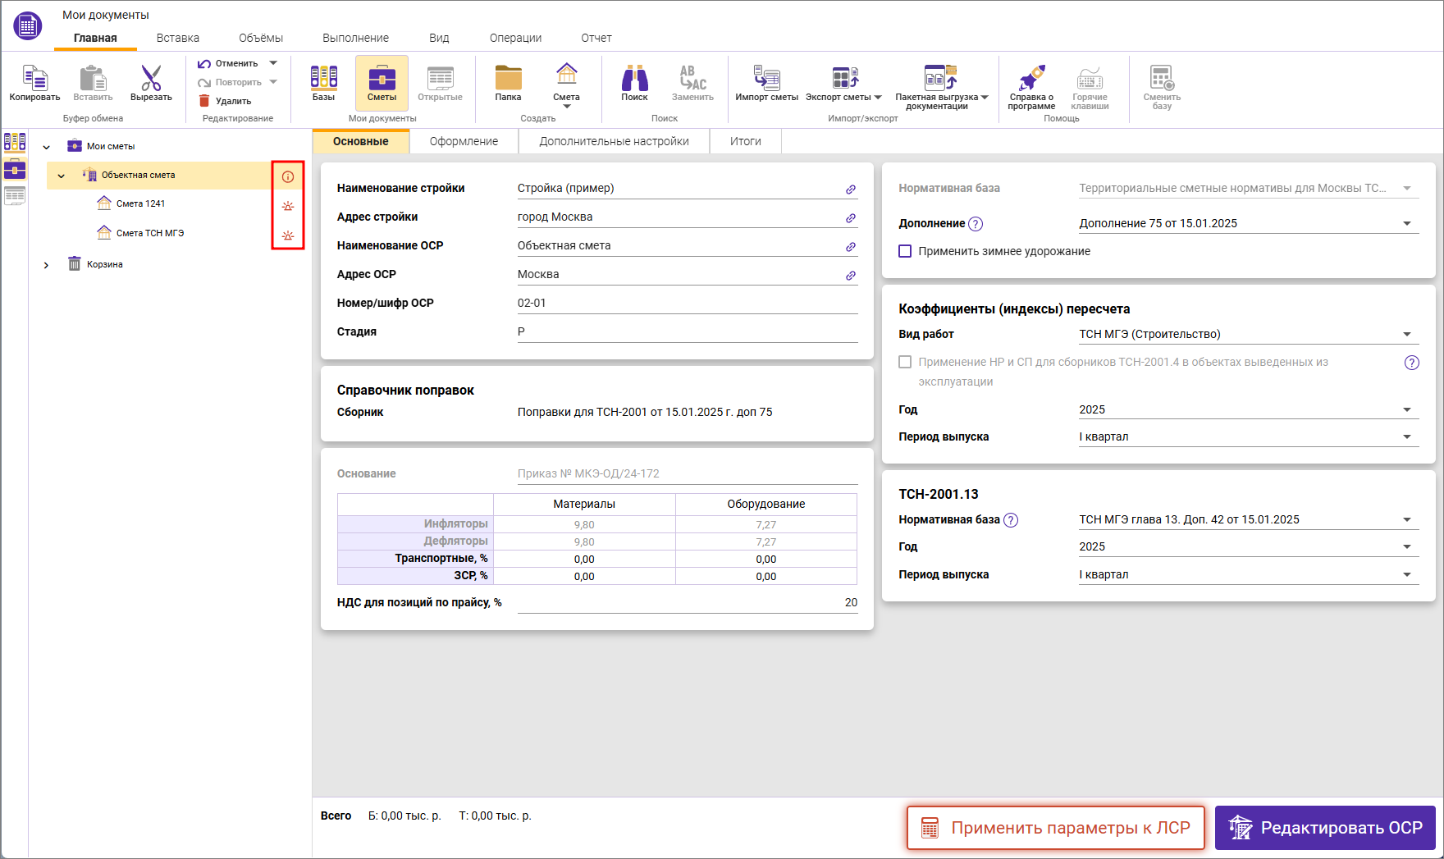Create a new Папка folder
This screenshot has width=1444, height=859.
[508, 80]
